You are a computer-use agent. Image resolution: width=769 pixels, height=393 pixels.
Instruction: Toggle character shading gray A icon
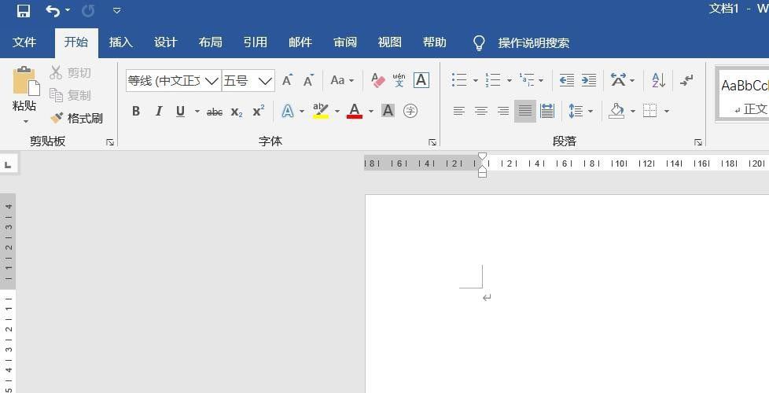tap(388, 112)
